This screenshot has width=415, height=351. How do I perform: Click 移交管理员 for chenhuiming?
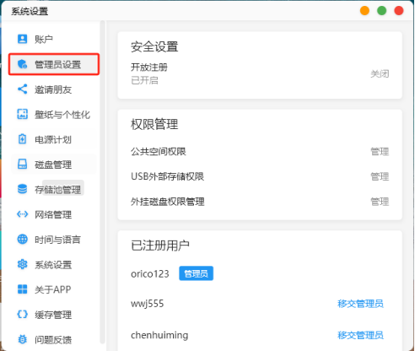[360, 335]
